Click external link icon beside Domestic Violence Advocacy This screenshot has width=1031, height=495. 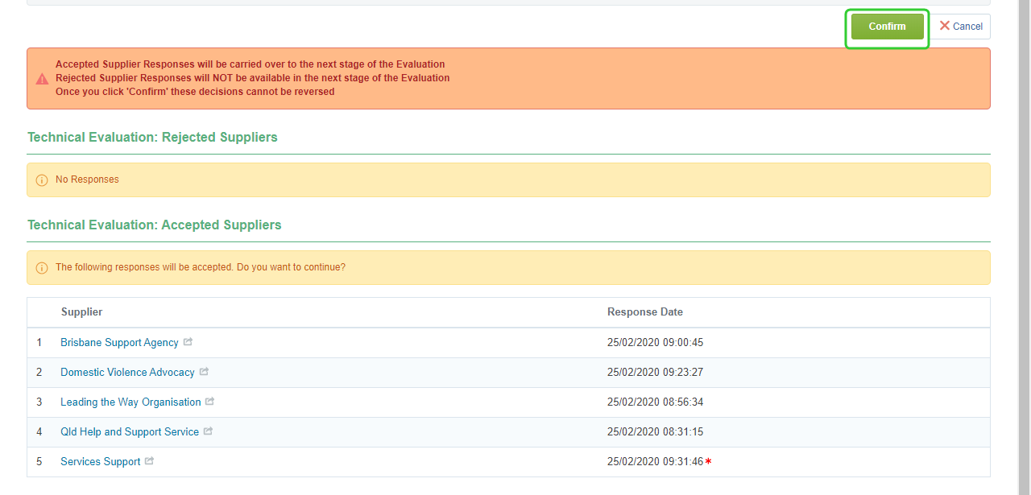[204, 372]
